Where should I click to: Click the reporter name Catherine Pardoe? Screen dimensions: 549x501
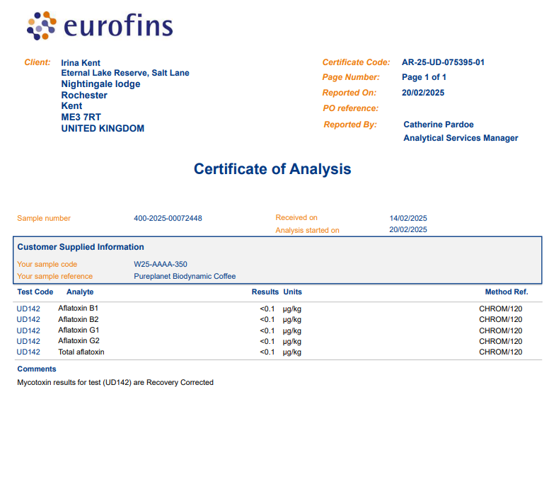[x=439, y=125]
